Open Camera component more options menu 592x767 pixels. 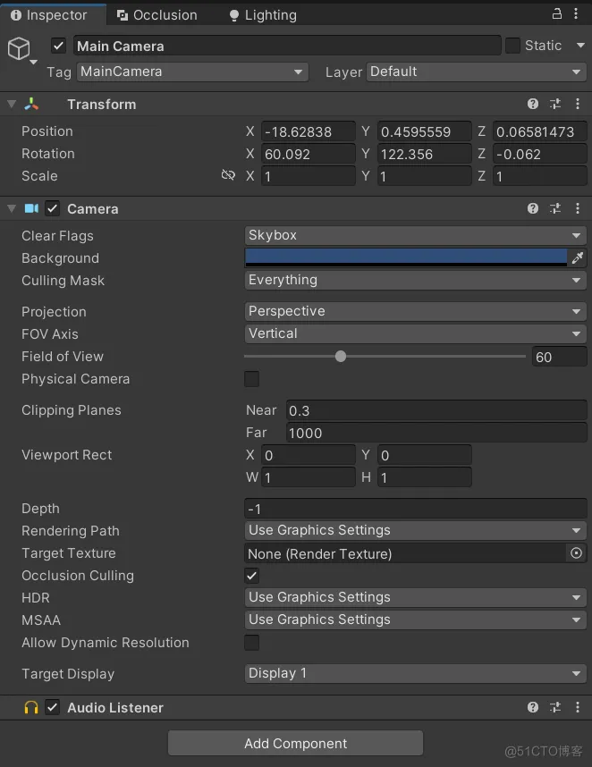[x=578, y=208]
